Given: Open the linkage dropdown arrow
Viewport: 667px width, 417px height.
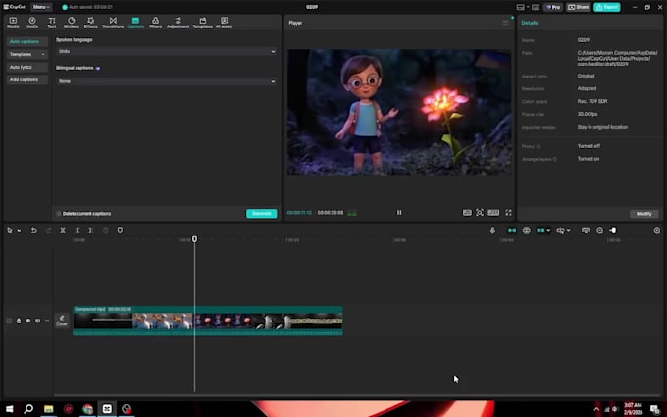Looking at the screenshot, I should click(x=548, y=231).
